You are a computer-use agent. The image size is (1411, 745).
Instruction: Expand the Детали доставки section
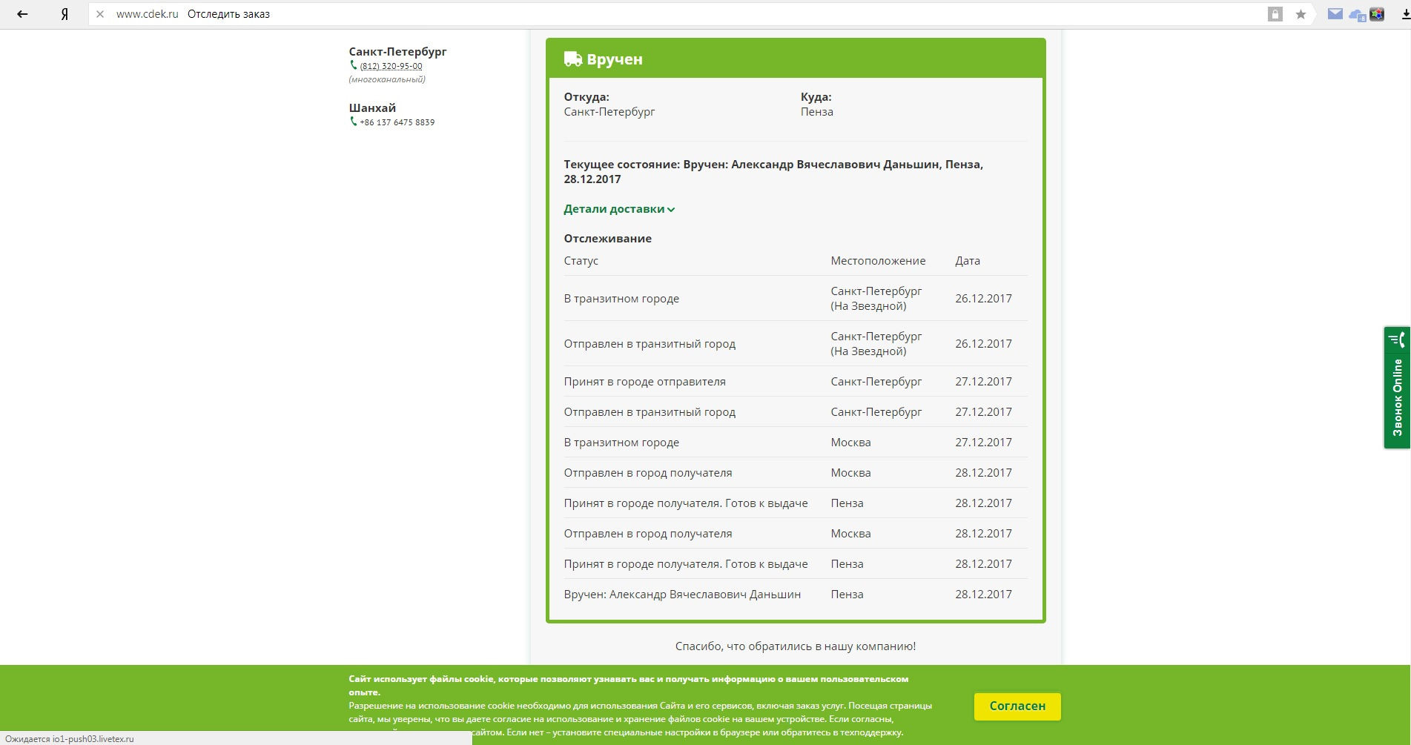pos(619,209)
